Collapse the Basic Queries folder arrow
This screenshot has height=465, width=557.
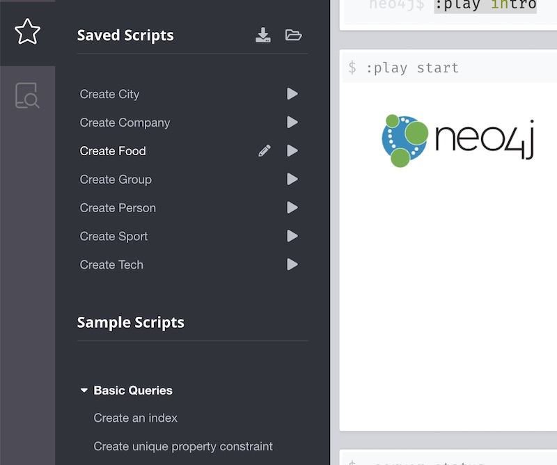click(x=84, y=391)
